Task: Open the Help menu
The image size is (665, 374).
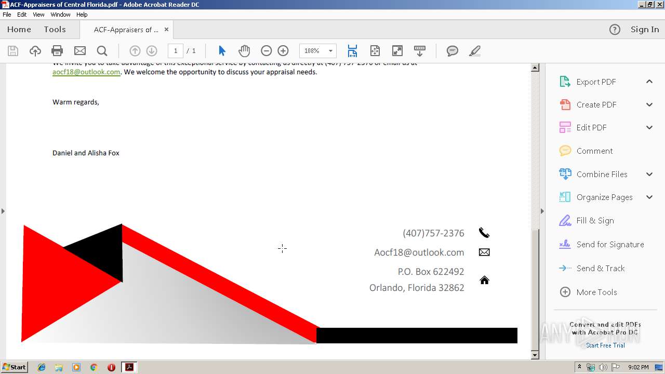Action: click(82, 15)
